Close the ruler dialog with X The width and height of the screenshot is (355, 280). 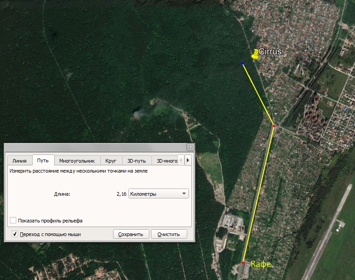point(191,147)
